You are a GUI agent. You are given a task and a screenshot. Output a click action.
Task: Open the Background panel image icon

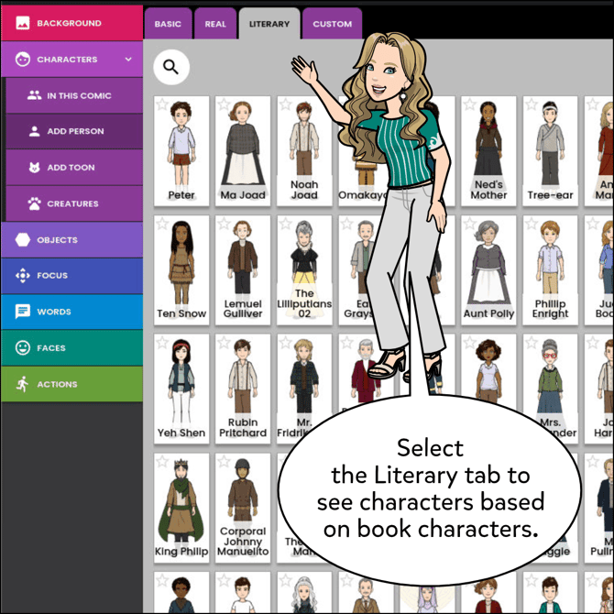(x=23, y=23)
